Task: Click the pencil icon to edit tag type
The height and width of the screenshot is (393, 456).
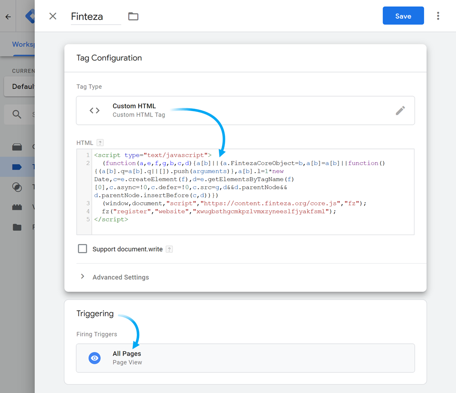Action: tap(400, 110)
